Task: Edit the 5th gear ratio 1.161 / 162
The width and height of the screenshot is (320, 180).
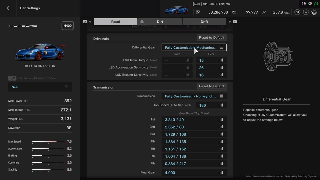Action: pos(194,149)
